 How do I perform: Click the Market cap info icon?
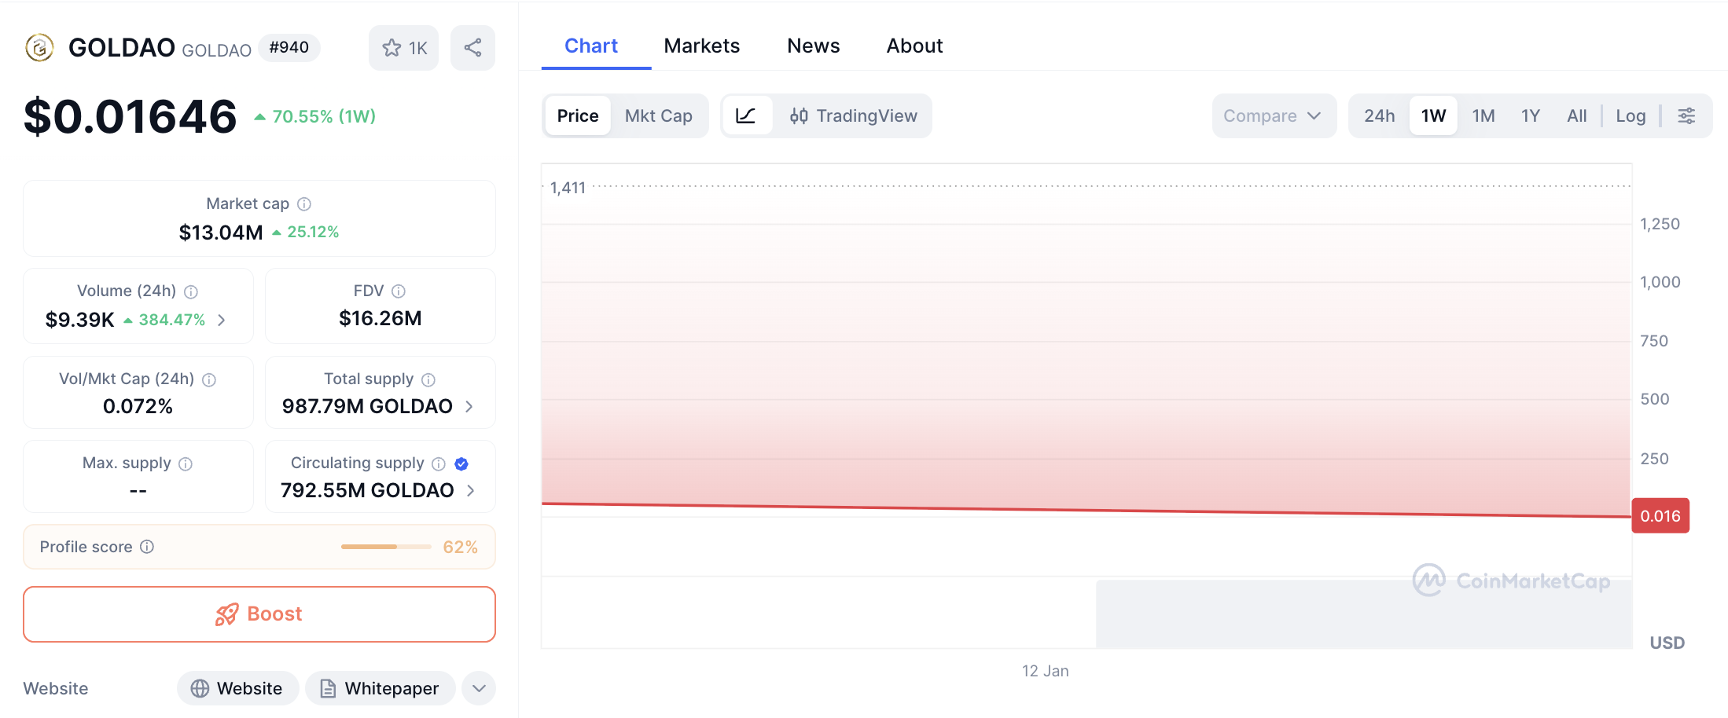pyautogui.click(x=304, y=204)
